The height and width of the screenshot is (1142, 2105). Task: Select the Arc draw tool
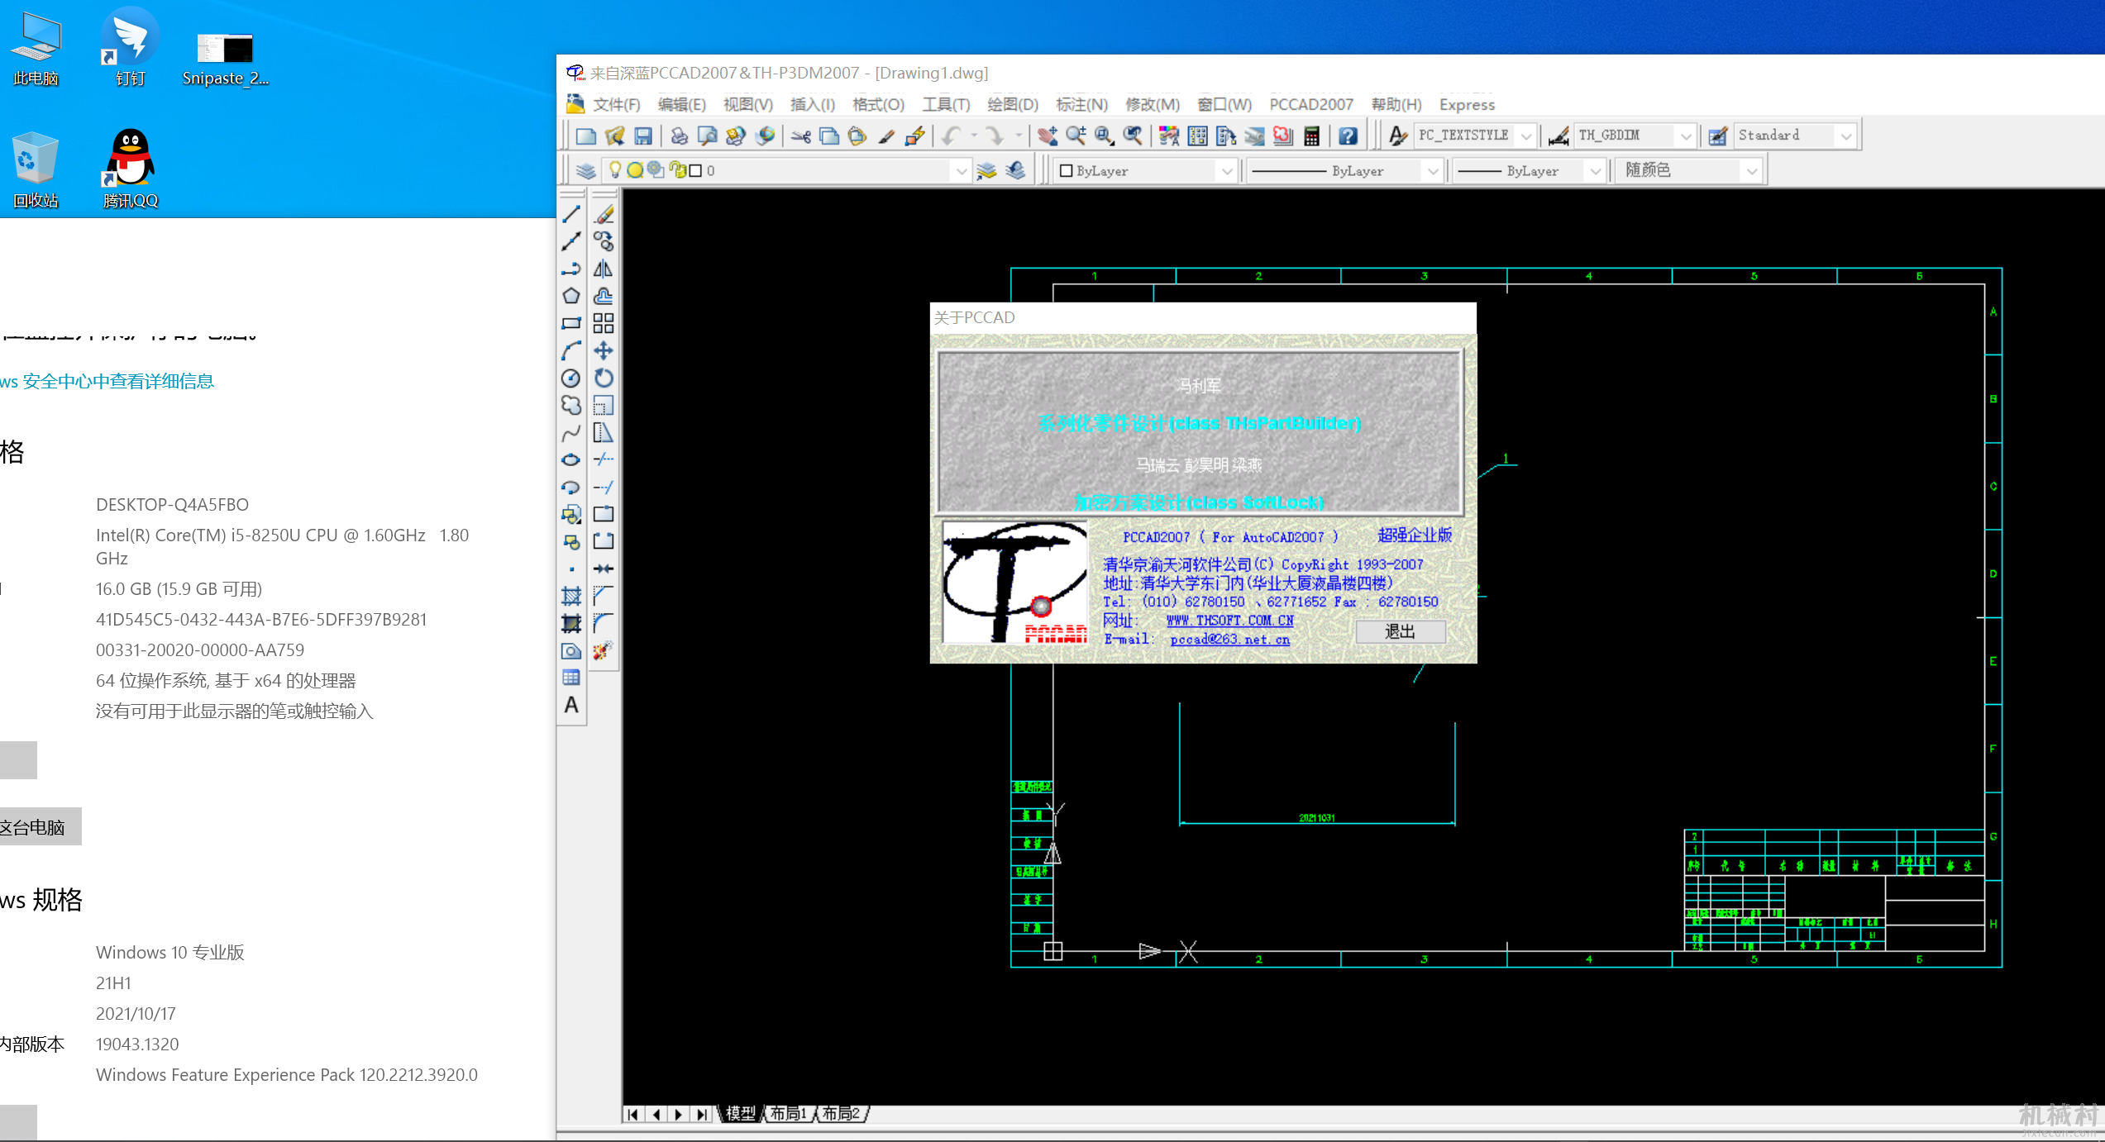571,350
